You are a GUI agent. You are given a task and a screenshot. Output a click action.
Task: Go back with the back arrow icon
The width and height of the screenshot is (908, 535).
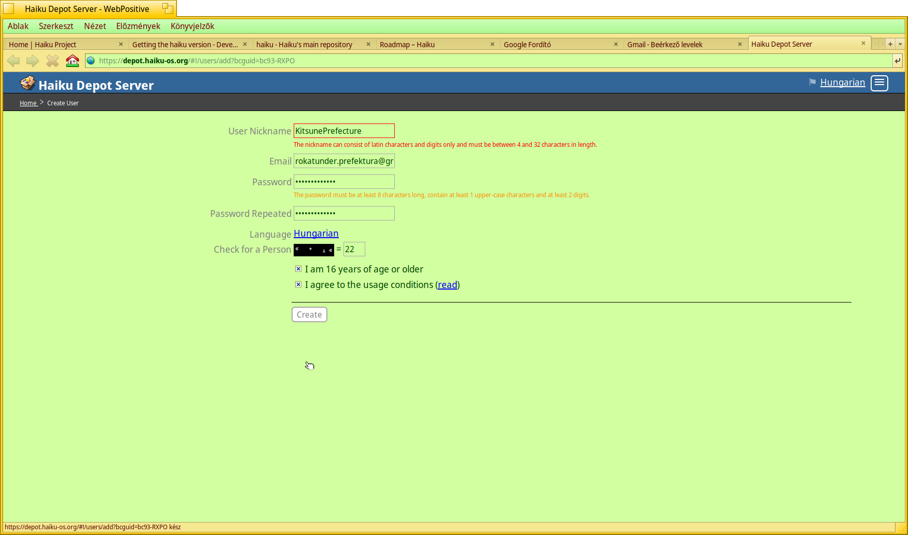[13, 61]
